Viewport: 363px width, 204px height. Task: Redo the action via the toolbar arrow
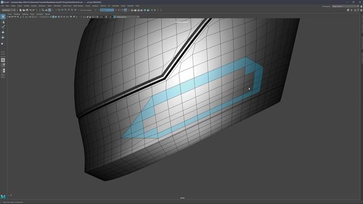33,10
